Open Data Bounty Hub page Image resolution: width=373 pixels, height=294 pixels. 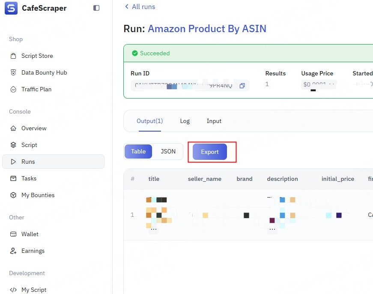coord(44,72)
